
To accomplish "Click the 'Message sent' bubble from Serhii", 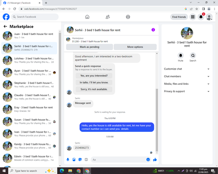I will 83,103.
